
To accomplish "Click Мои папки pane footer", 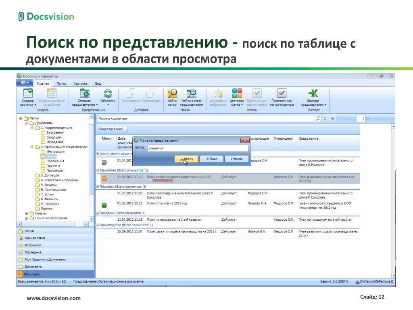I will click(55, 274).
